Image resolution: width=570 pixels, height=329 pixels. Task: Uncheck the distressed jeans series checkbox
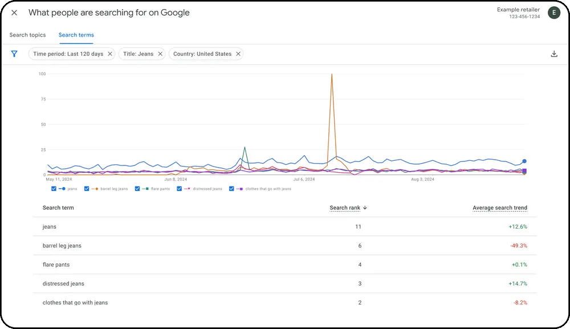(x=179, y=188)
